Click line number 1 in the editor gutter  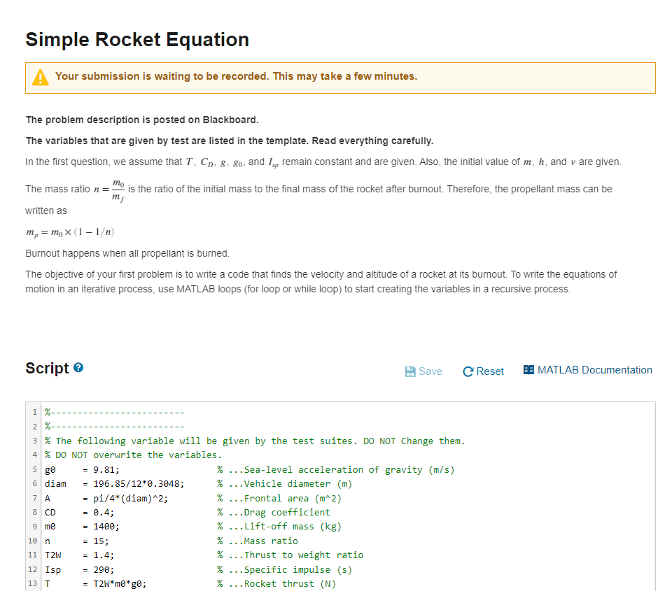pyautogui.click(x=34, y=412)
